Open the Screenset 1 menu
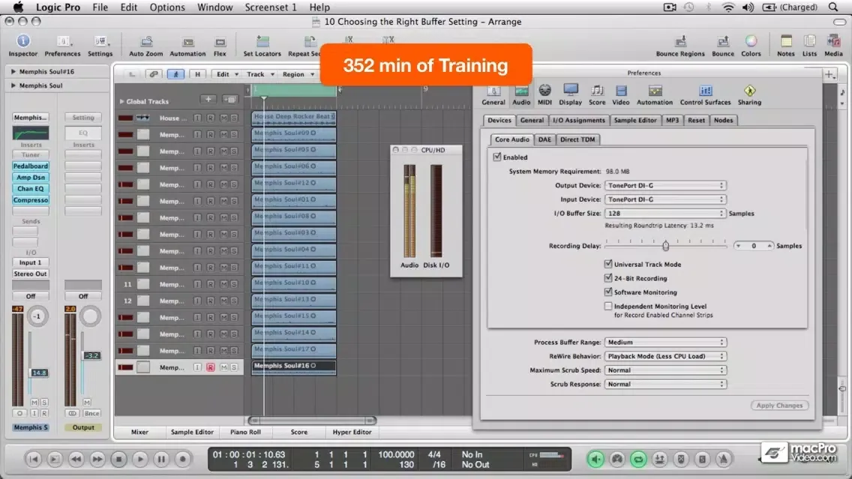Viewport: 852px width, 479px height. (x=271, y=7)
